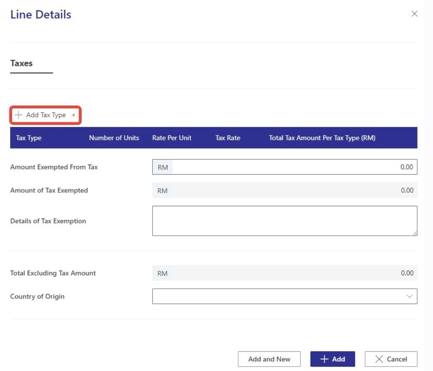Click the Tax Type column header
The image size is (433, 371).
coord(29,138)
